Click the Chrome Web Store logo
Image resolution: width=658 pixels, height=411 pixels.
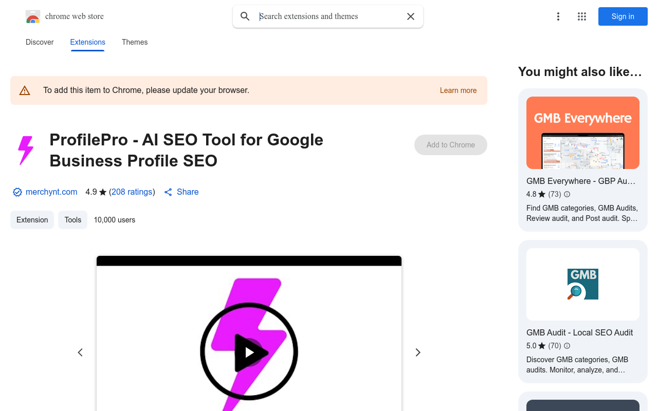pos(33,16)
